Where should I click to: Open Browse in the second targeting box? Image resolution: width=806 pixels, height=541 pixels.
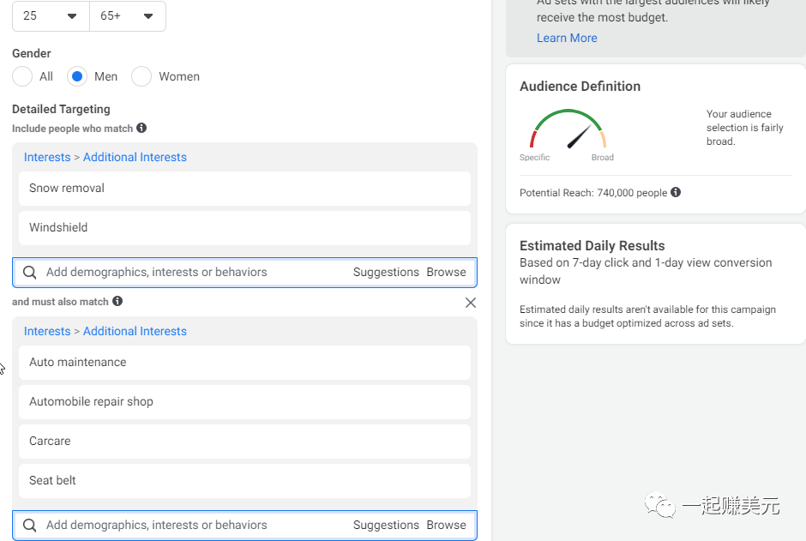click(446, 525)
